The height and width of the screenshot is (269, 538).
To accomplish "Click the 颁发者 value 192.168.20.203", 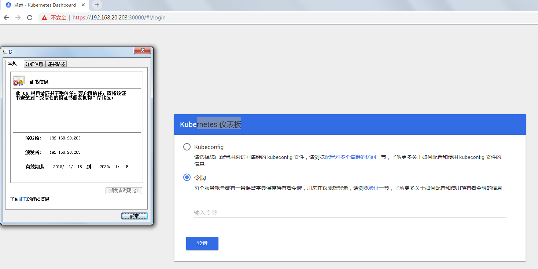I will (x=65, y=152).
